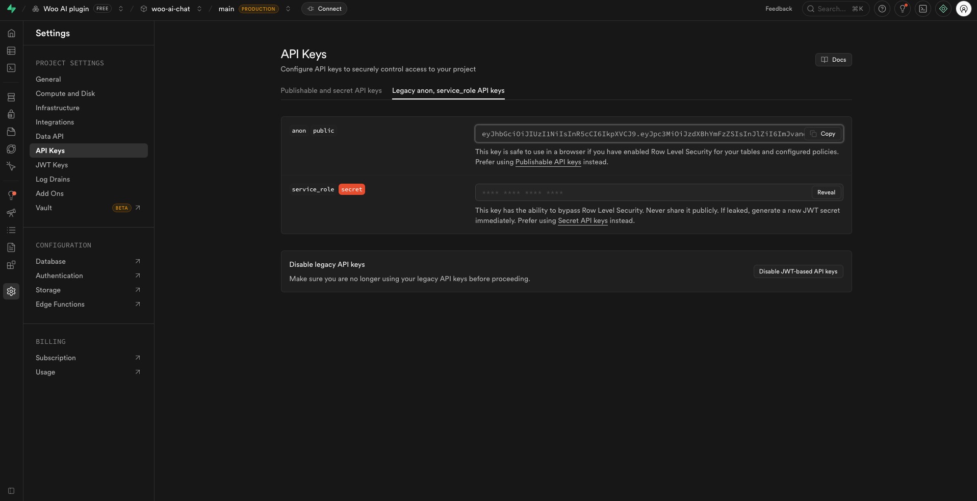Reveal the service_role secret key

826,192
